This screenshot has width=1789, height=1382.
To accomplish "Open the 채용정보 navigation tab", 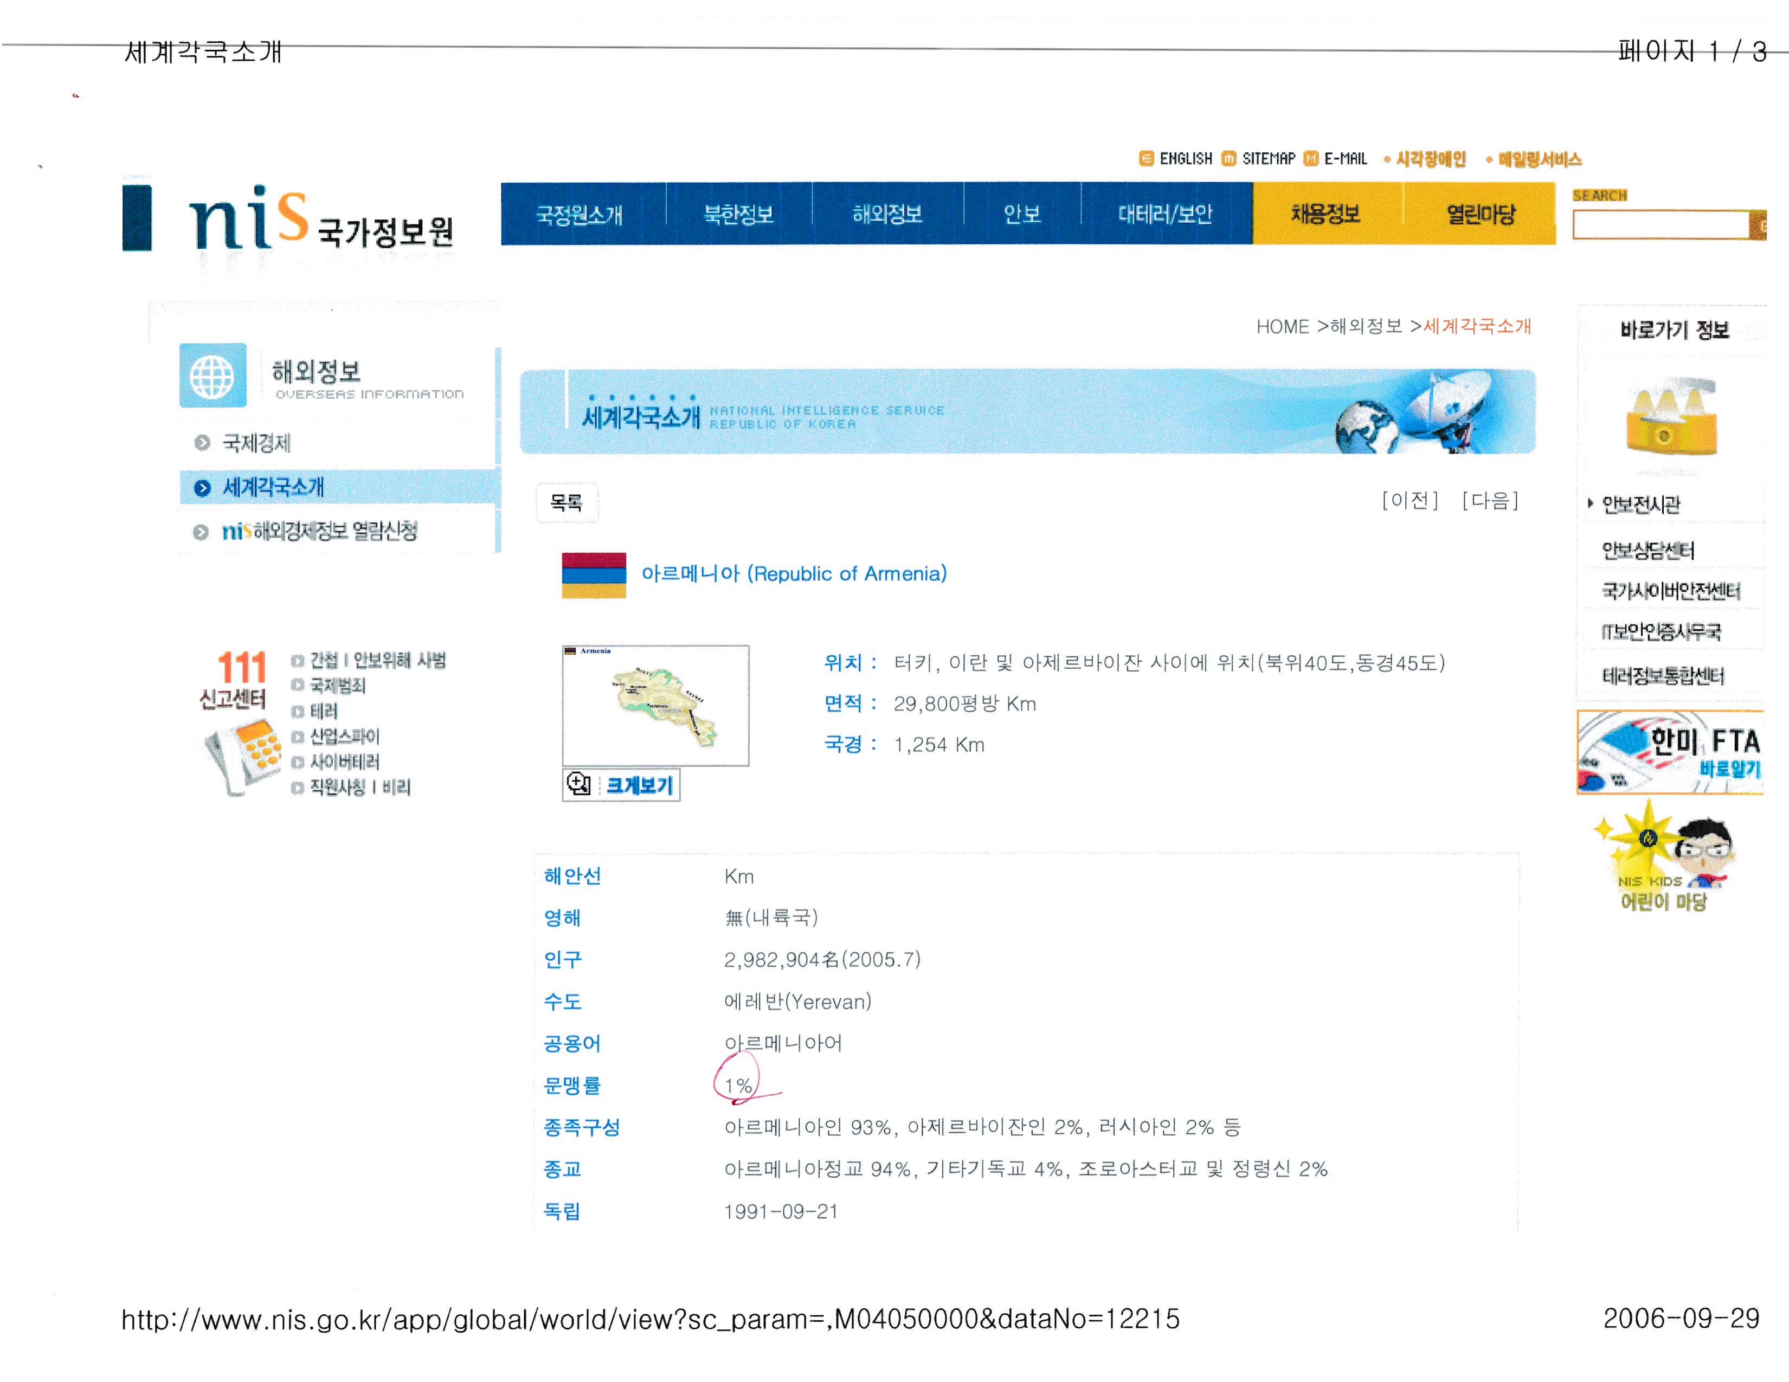I will pyautogui.click(x=1325, y=215).
